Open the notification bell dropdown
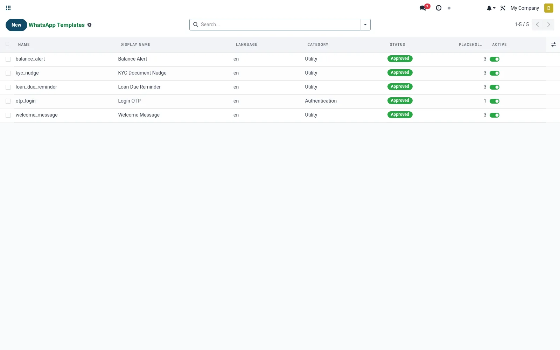This screenshot has width=560, height=350. pos(491,8)
